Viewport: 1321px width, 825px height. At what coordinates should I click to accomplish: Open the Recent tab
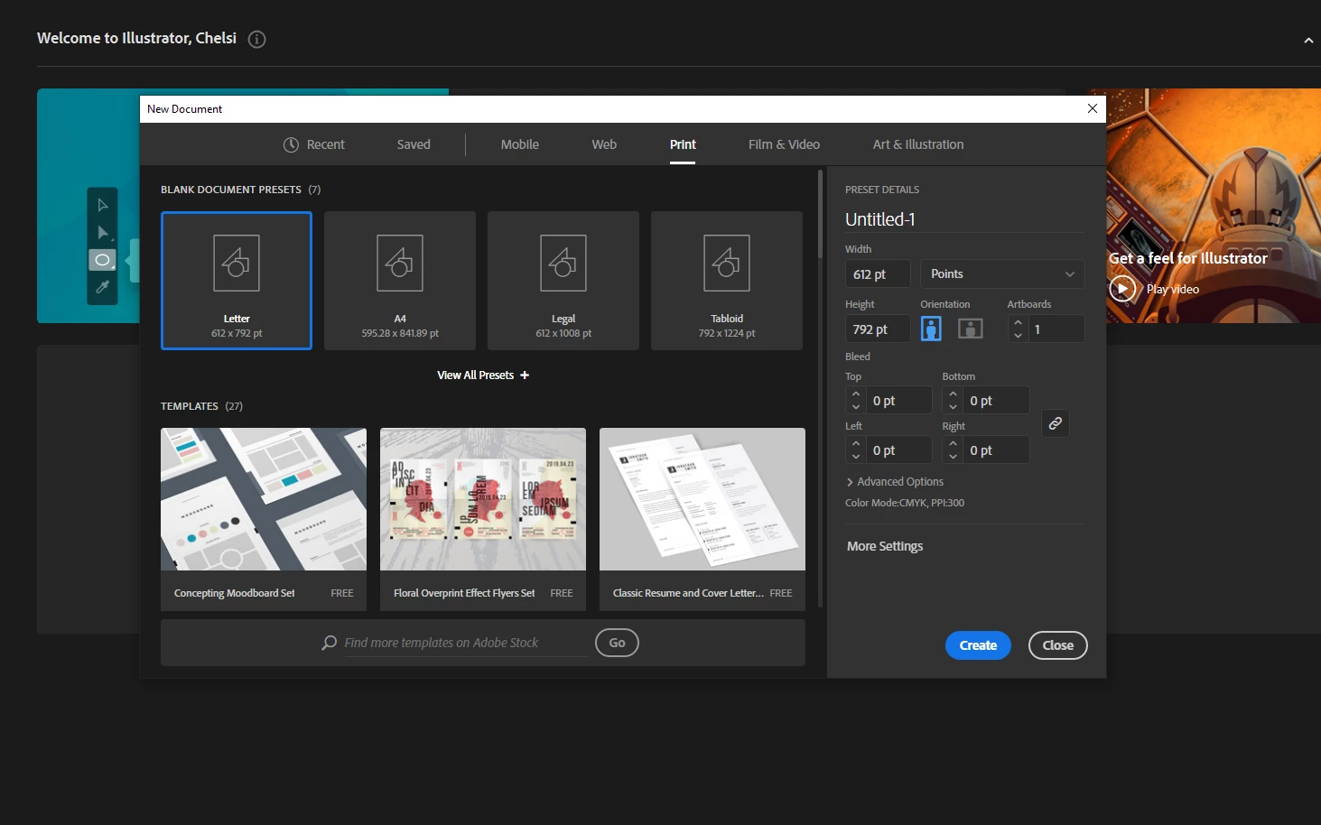point(314,144)
